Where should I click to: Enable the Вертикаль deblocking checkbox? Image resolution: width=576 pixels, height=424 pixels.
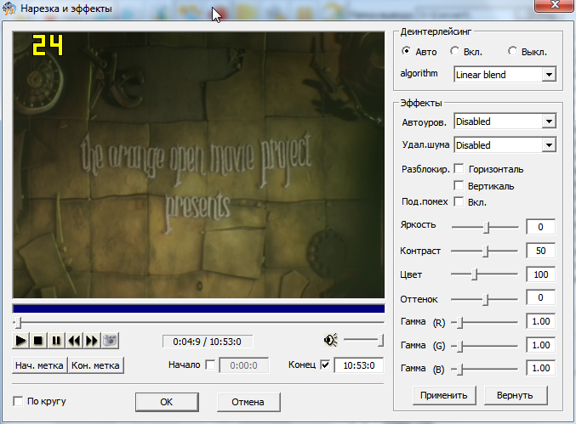click(459, 185)
